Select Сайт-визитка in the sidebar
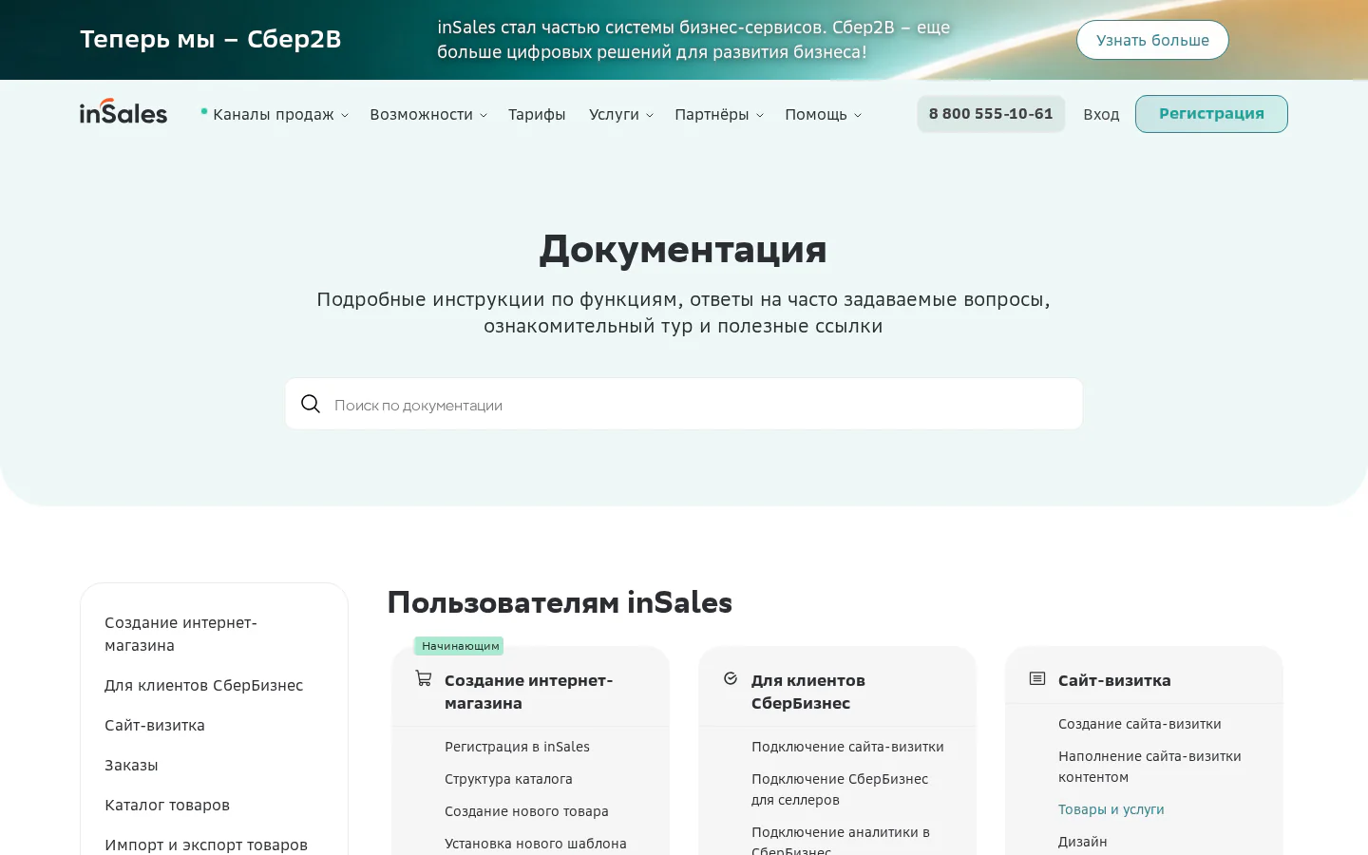 pyautogui.click(x=155, y=725)
